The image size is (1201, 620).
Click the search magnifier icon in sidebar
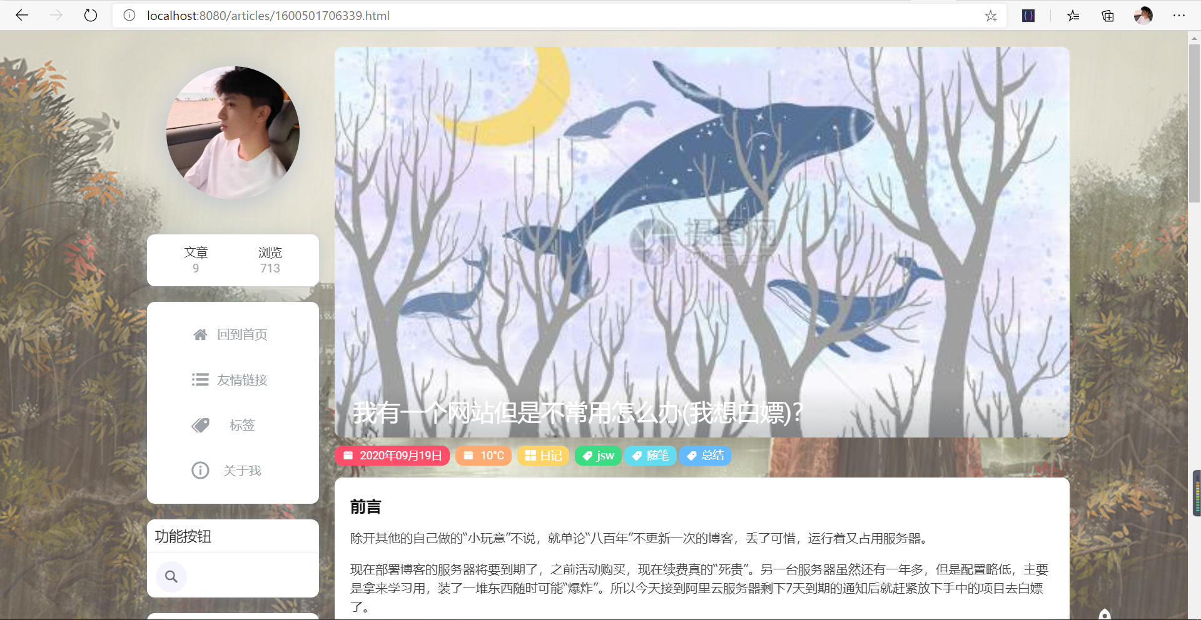click(x=171, y=576)
